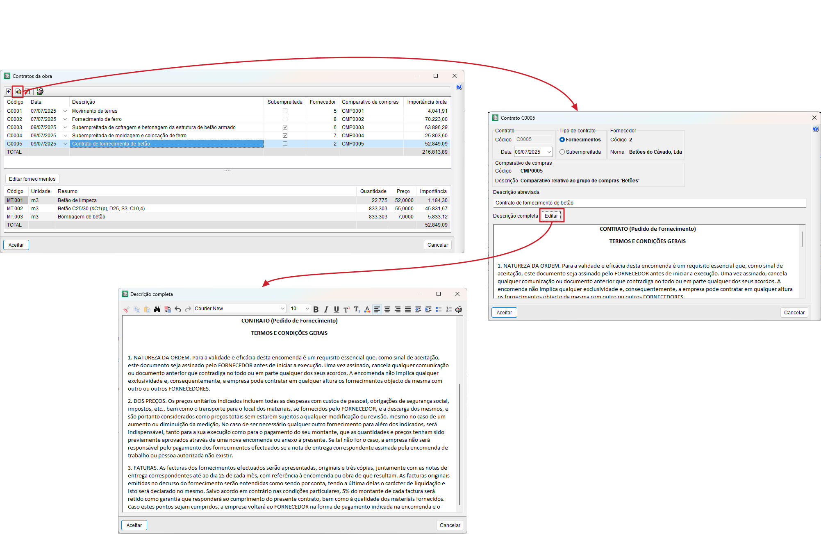Click the undo arrow in the editor
This screenshot has height=534, width=821.
(177, 309)
